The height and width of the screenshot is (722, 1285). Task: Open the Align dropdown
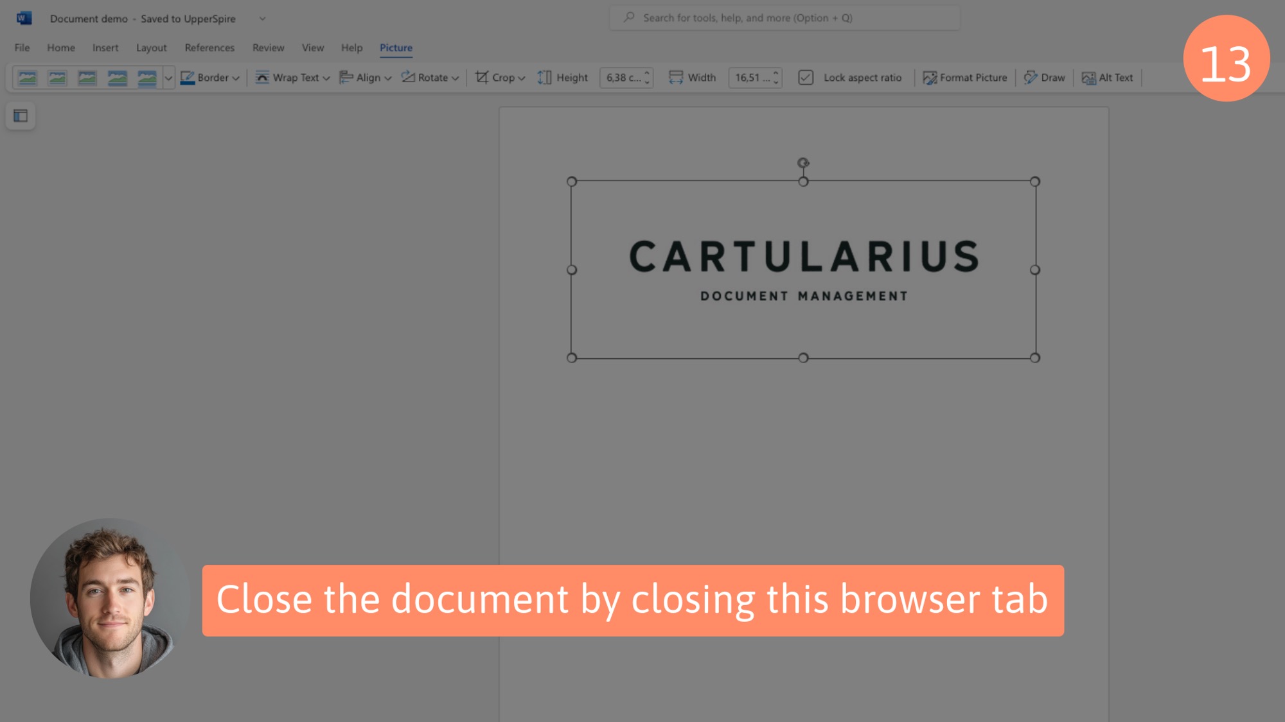(366, 78)
